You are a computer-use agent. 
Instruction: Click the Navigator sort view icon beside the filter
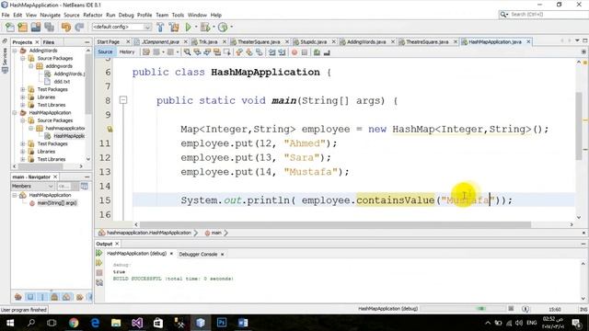pyautogui.click(x=85, y=186)
